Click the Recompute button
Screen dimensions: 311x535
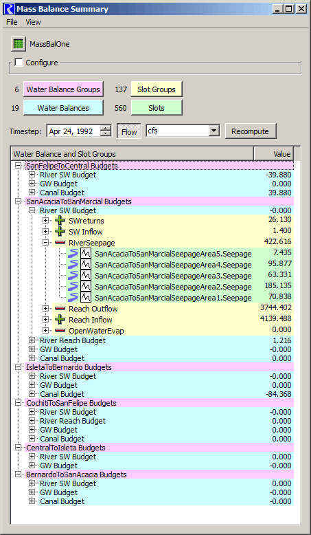(x=251, y=131)
